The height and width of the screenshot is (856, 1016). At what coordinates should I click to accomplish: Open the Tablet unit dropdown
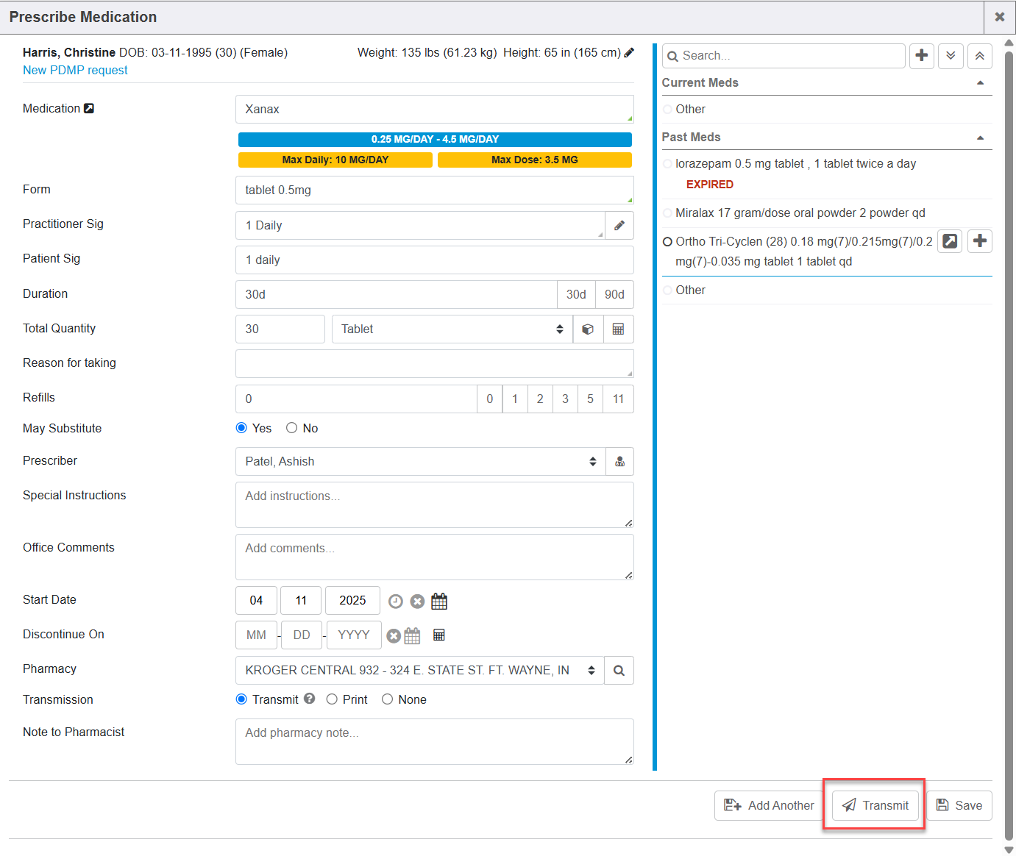(452, 329)
